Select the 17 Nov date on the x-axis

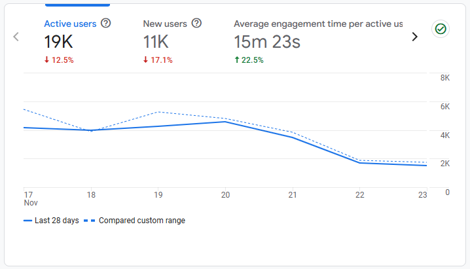click(x=28, y=198)
